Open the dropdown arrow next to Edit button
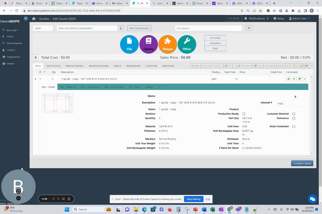The height and width of the screenshot is (214, 322). point(235,66)
